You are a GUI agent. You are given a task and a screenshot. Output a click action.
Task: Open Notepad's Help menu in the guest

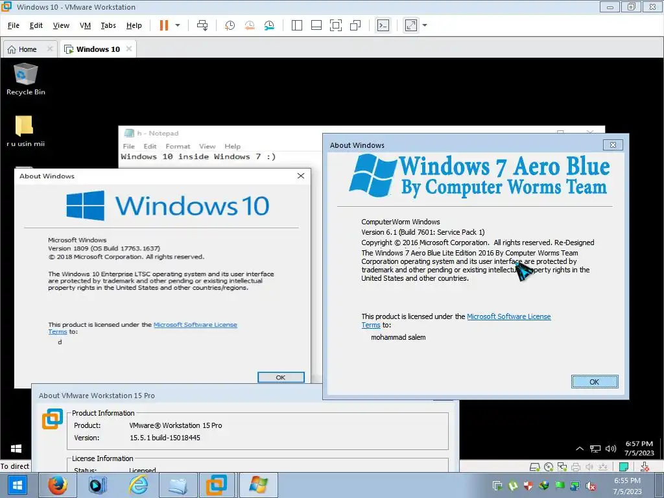click(232, 146)
